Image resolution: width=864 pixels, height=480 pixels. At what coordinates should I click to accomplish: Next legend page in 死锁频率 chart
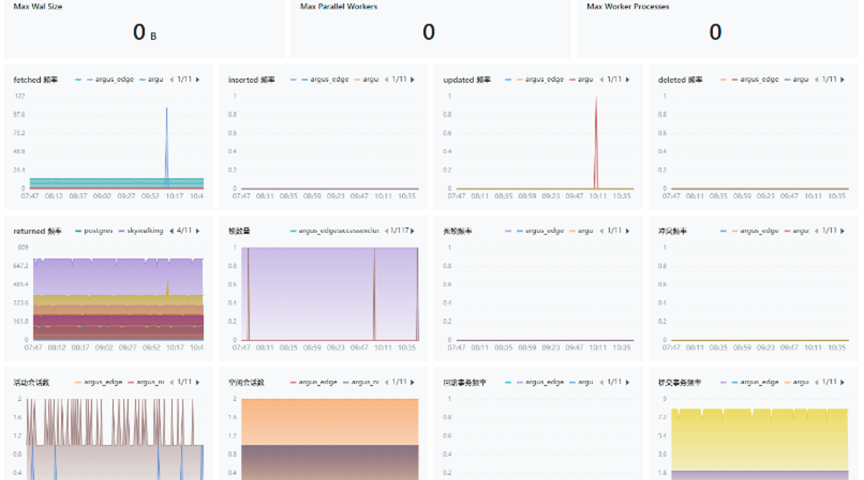point(628,231)
